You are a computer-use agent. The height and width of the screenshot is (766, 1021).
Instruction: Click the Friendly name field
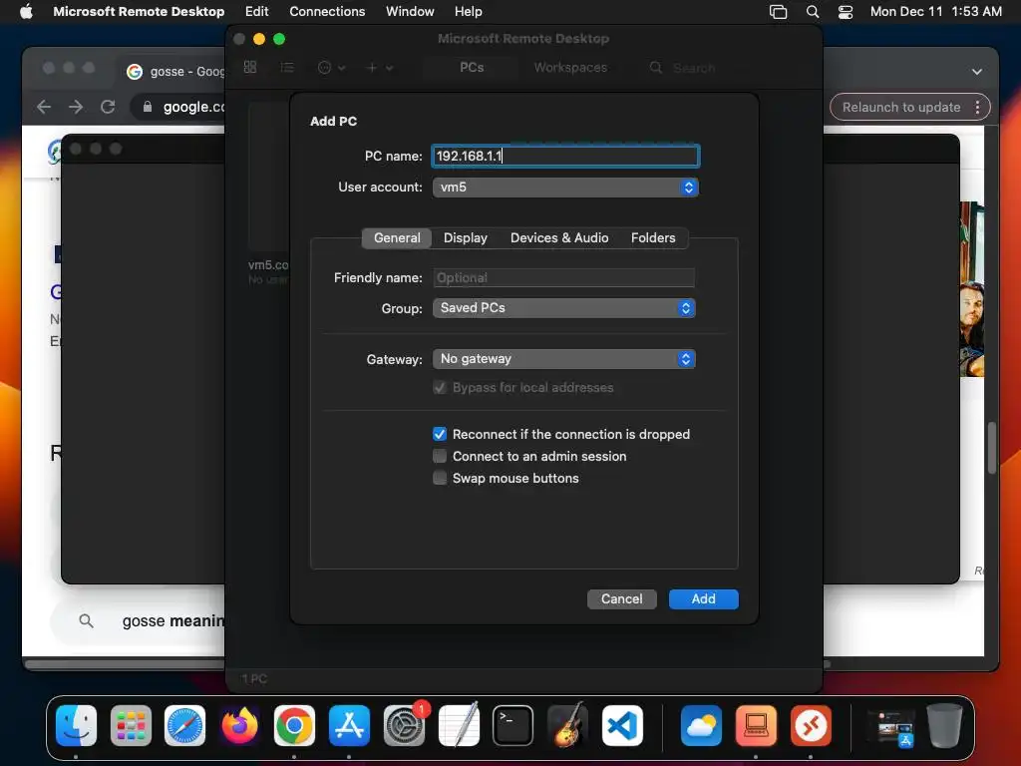coord(563,277)
